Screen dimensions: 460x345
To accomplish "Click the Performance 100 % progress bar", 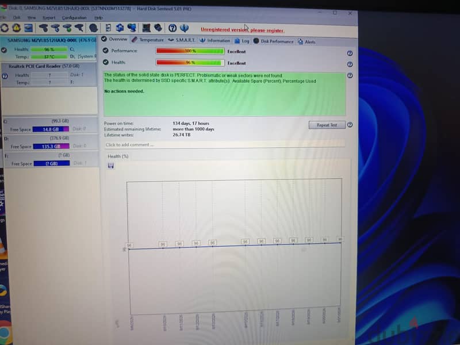I will tap(190, 51).
